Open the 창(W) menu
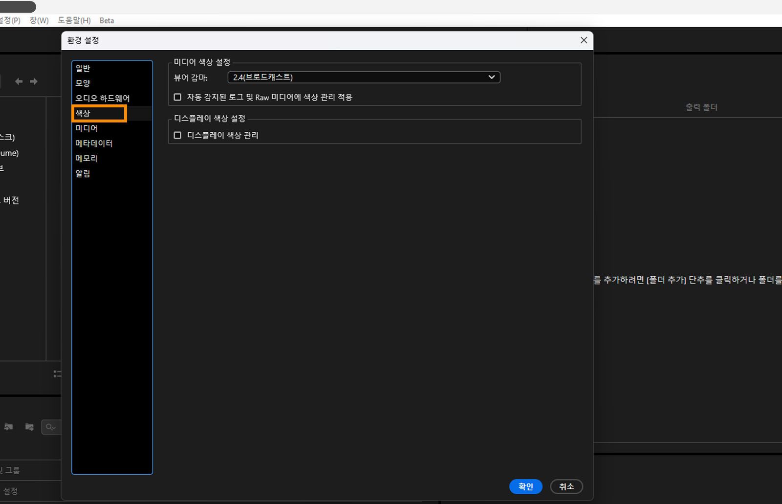This screenshot has height=504, width=782. point(39,20)
